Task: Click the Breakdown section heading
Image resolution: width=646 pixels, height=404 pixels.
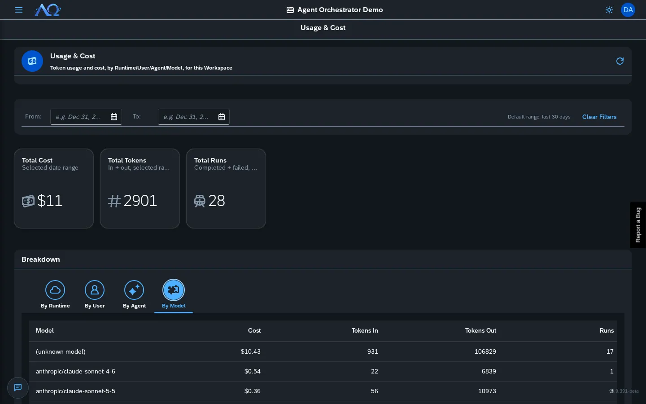Action: click(x=41, y=259)
